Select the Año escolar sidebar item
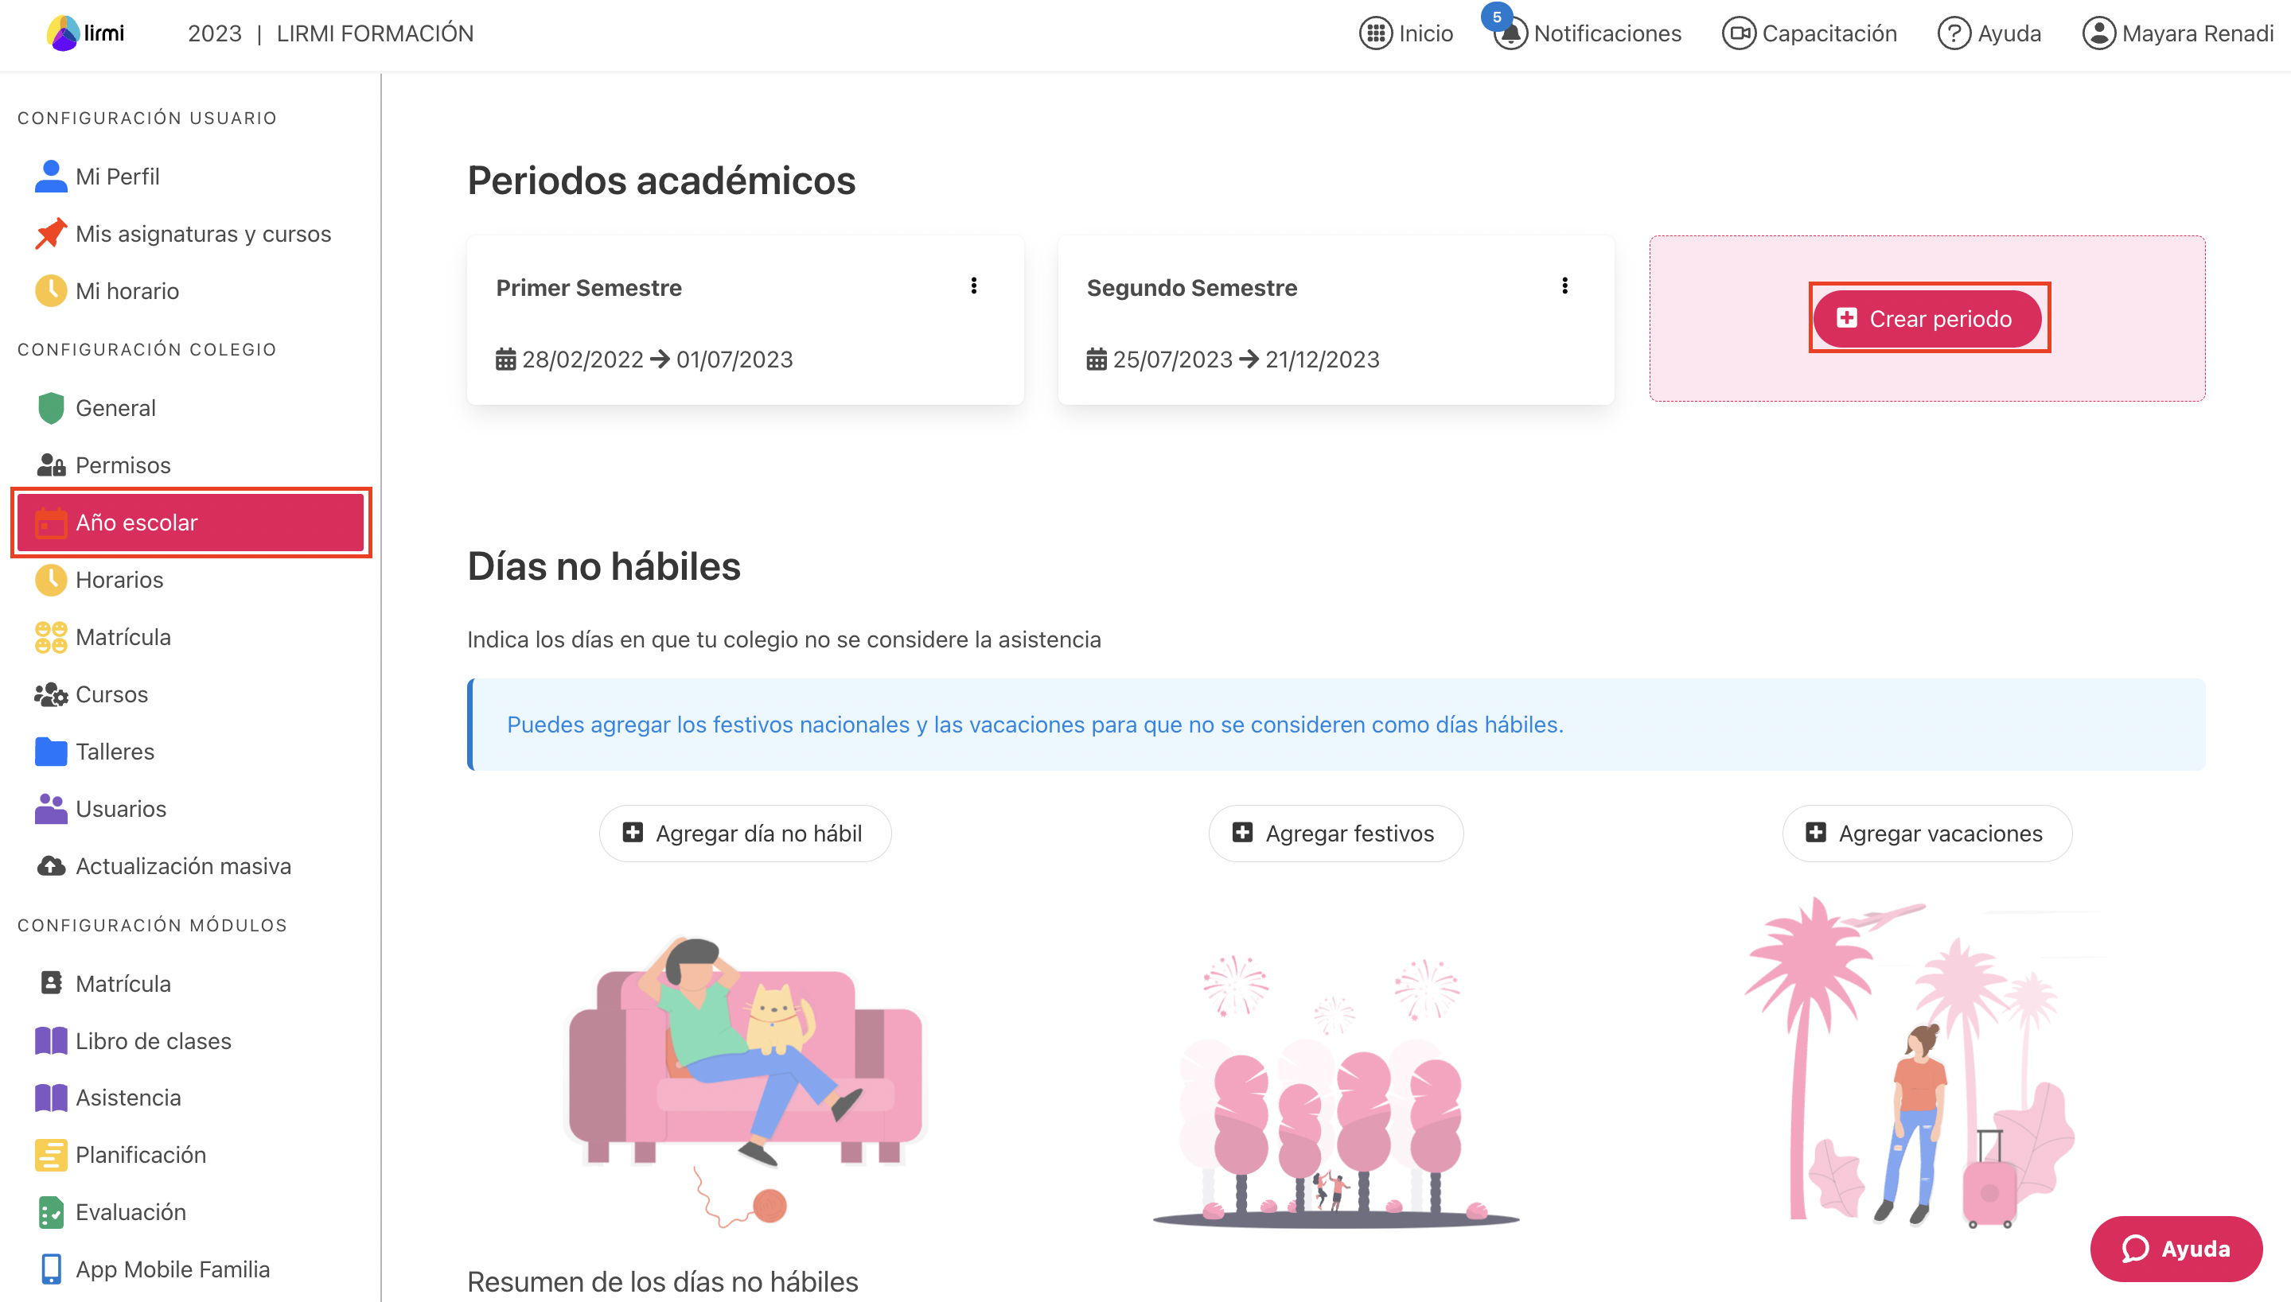This screenshot has height=1302, width=2291. tap(190, 523)
